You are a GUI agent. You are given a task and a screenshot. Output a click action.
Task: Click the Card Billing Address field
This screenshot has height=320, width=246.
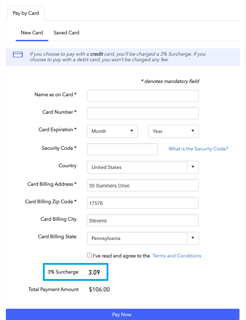pyautogui.click(x=143, y=185)
